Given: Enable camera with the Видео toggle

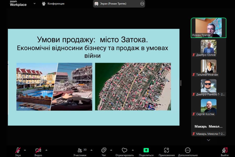Looking at the screenshot, I should point(38,150).
